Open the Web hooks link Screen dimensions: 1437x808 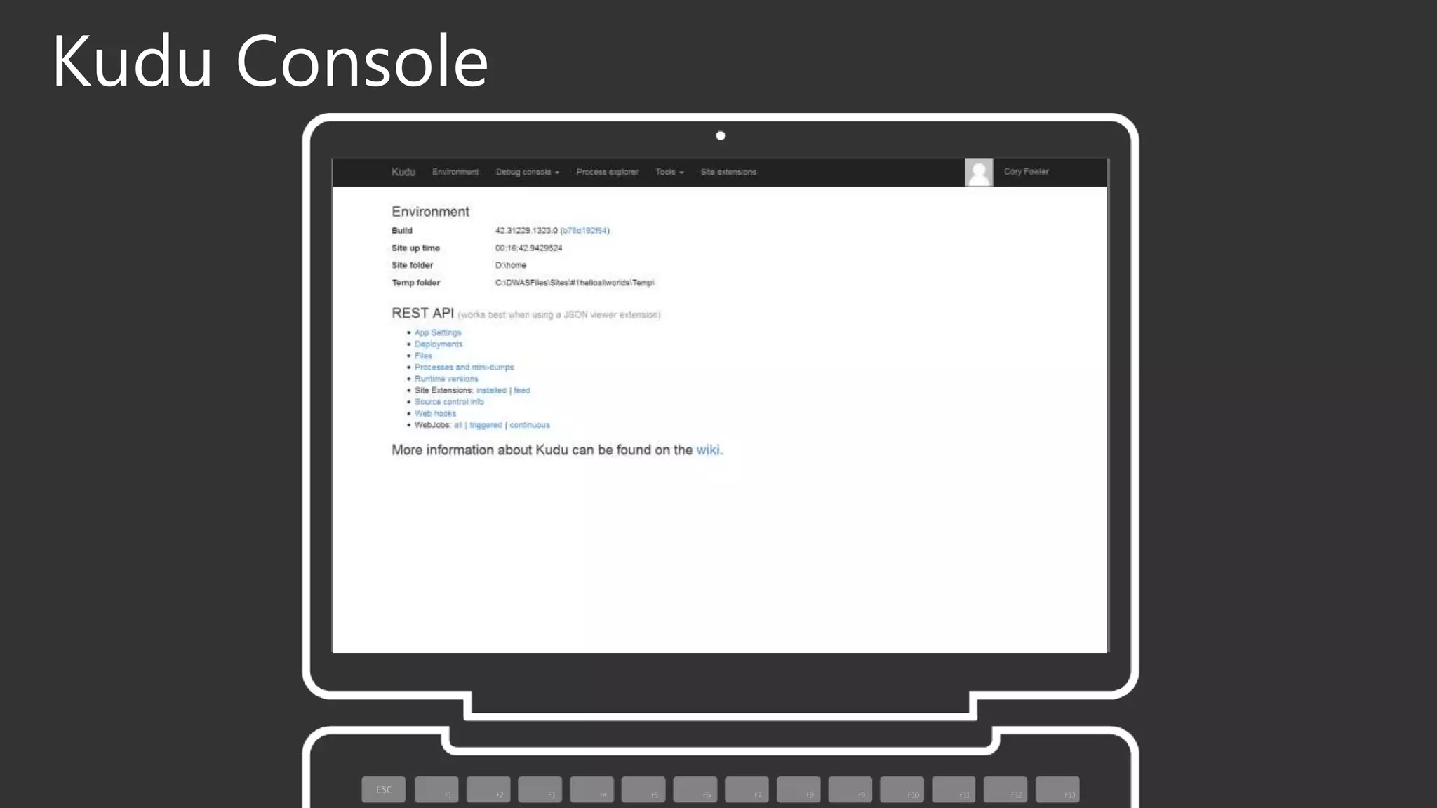[x=435, y=414]
